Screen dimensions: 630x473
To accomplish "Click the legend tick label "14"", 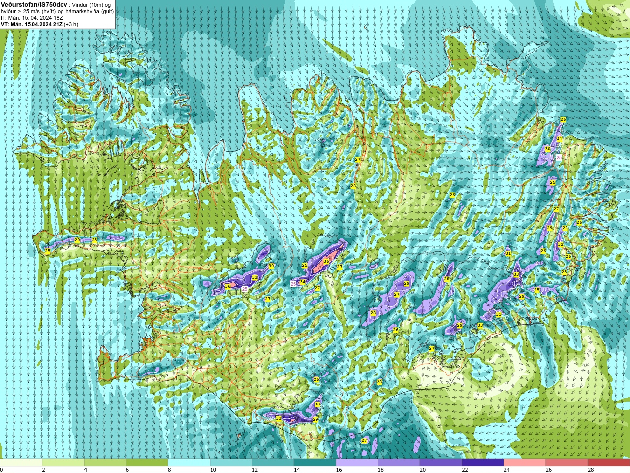I will (x=297, y=470).
